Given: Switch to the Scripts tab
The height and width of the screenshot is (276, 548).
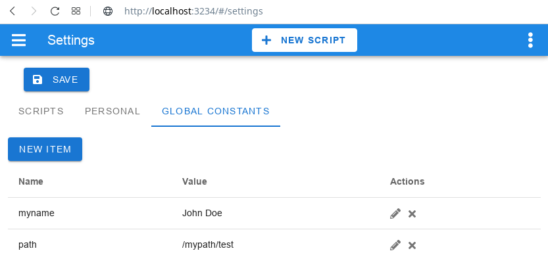Looking at the screenshot, I should point(41,111).
